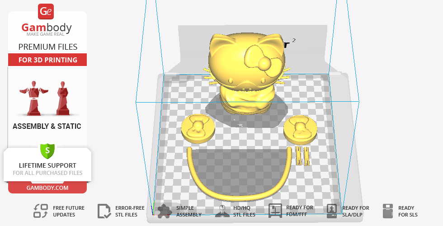Image resolution: width=443 pixels, height=226 pixels.
Task: Click the Ready for SLS printer icon
Action: pos(387,211)
